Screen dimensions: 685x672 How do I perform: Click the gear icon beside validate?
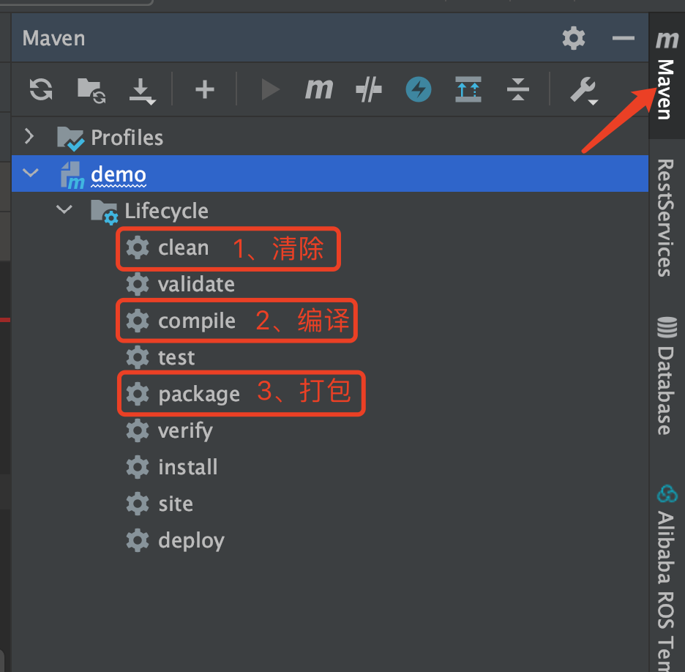138,285
